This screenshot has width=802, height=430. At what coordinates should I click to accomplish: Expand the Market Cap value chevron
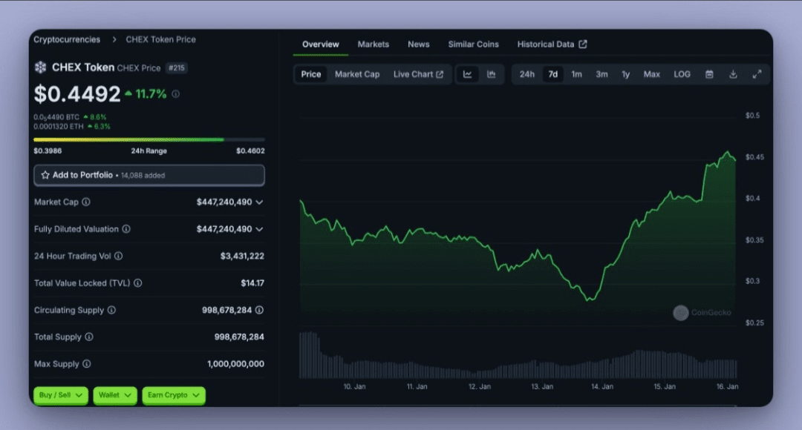click(259, 202)
